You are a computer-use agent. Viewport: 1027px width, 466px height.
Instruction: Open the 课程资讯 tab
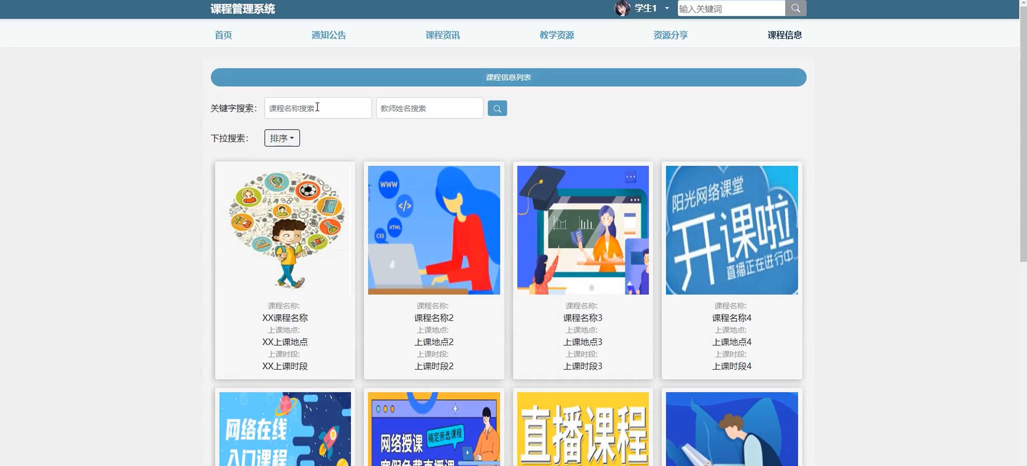pos(443,35)
